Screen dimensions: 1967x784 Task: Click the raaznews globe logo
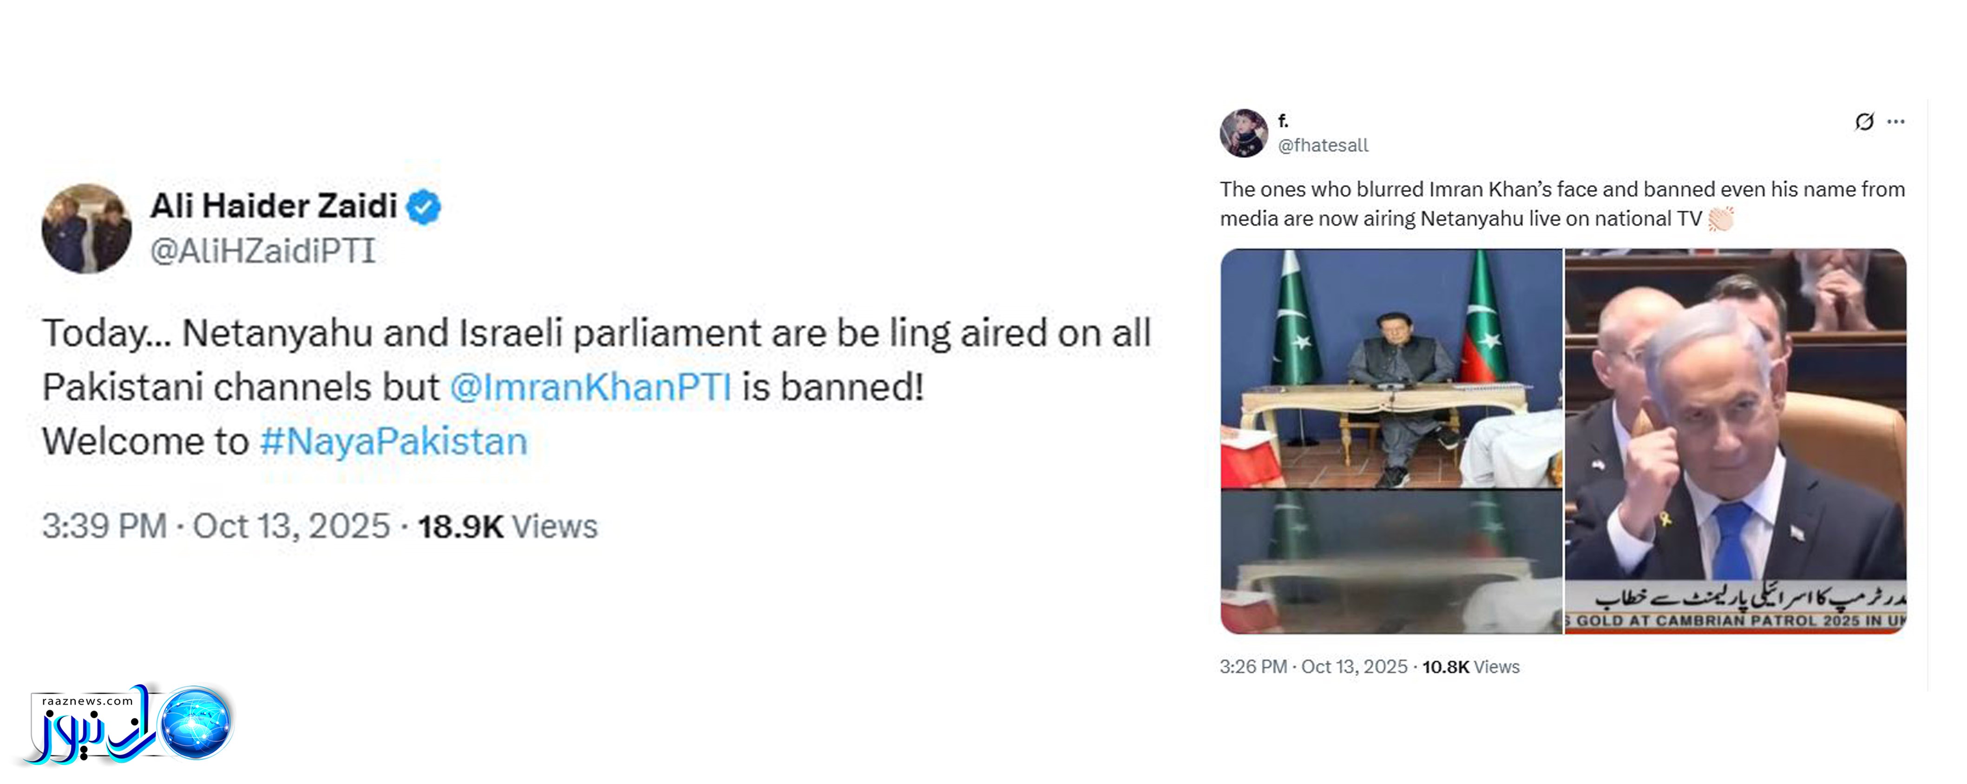coord(196,723)
